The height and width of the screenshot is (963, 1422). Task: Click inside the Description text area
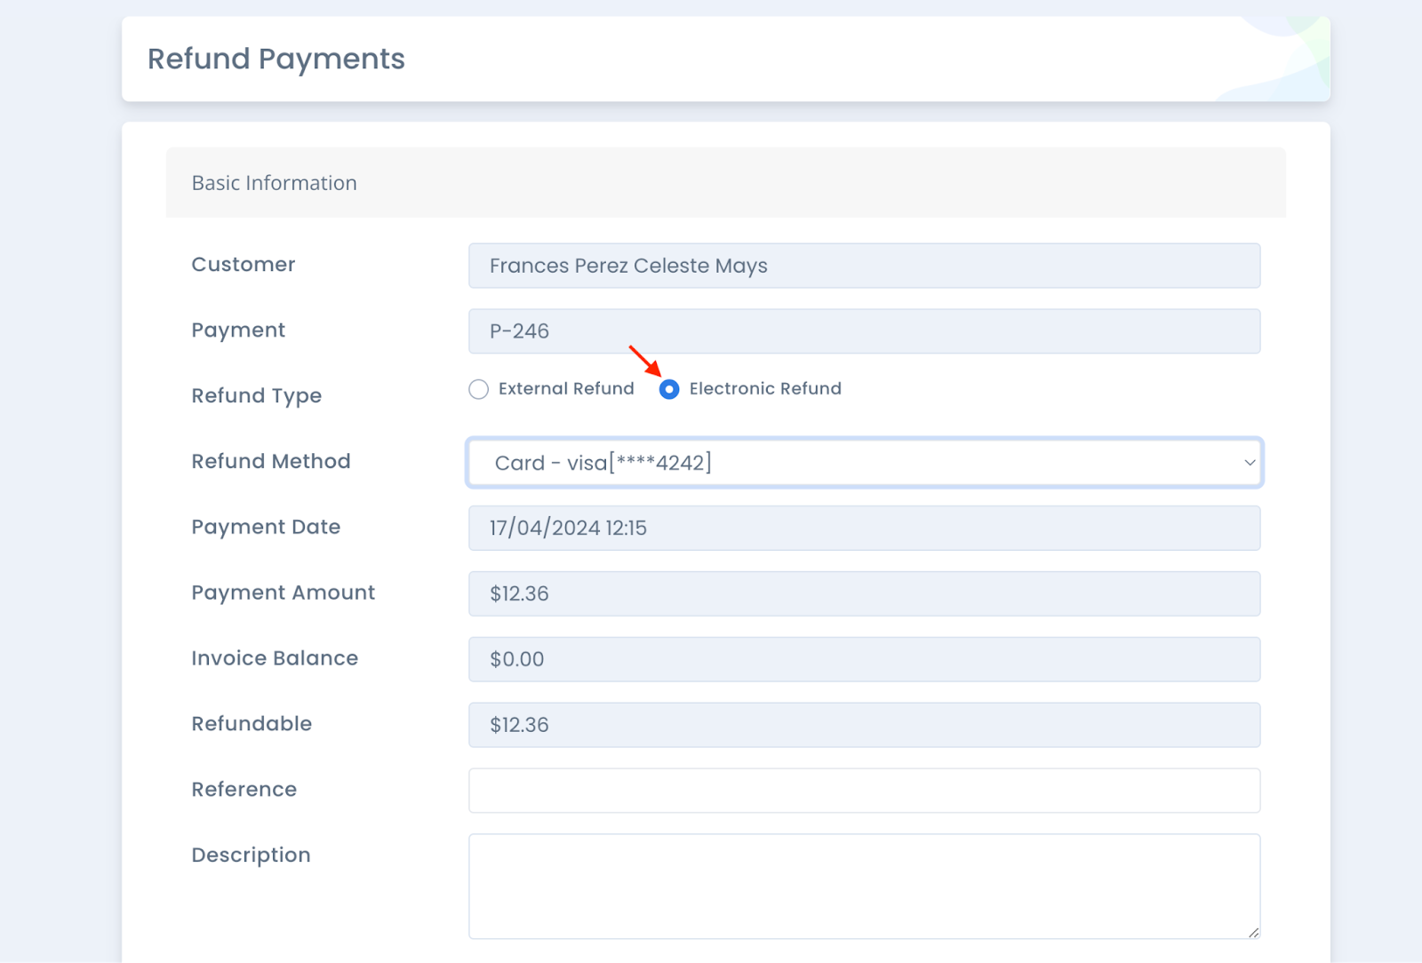coord(865,884)
